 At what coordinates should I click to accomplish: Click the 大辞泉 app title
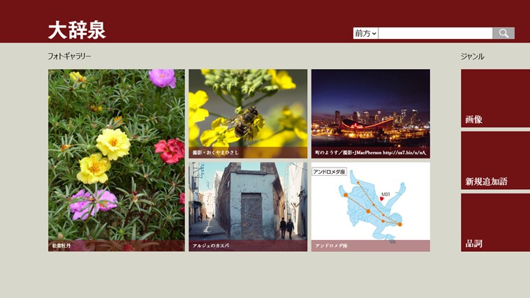77,30
